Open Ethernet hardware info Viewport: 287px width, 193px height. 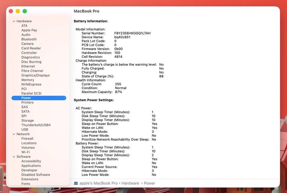[x=28, y=66]
